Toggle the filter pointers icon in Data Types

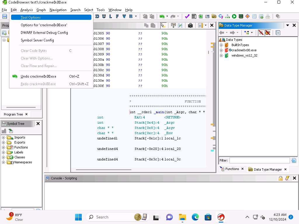tap(267, 33)
